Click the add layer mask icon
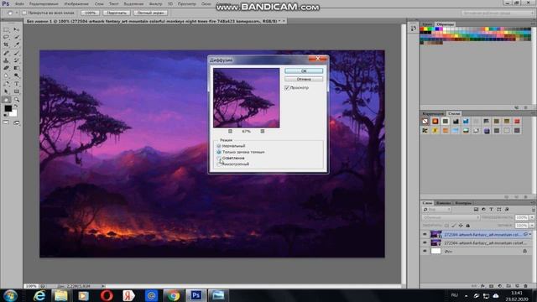 (491, 286)
